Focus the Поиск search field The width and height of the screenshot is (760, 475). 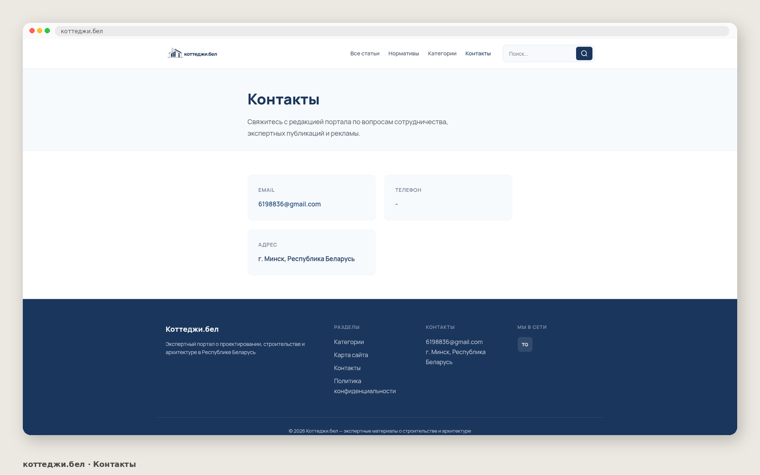540,54
